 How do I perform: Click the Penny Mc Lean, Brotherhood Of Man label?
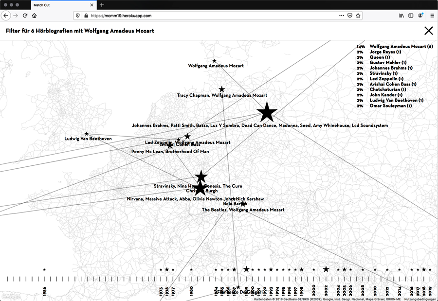click(170, 152)
